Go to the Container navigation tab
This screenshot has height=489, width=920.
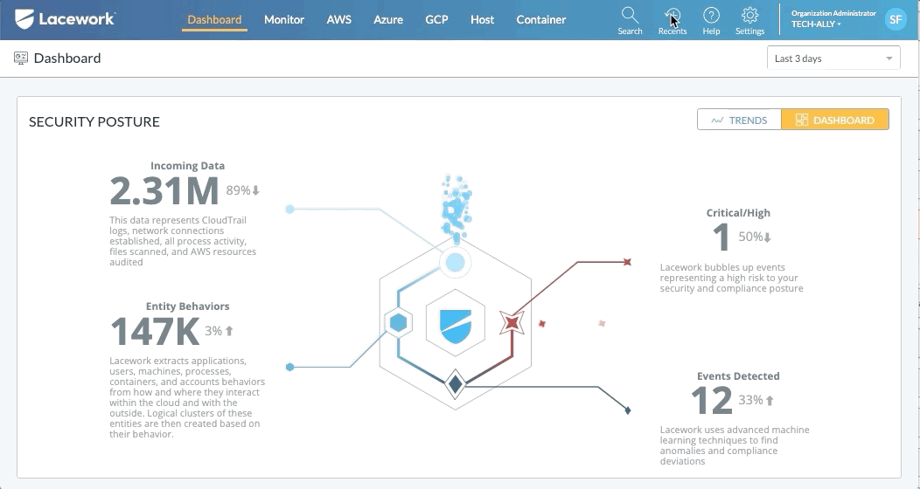[x=540, y=19]
